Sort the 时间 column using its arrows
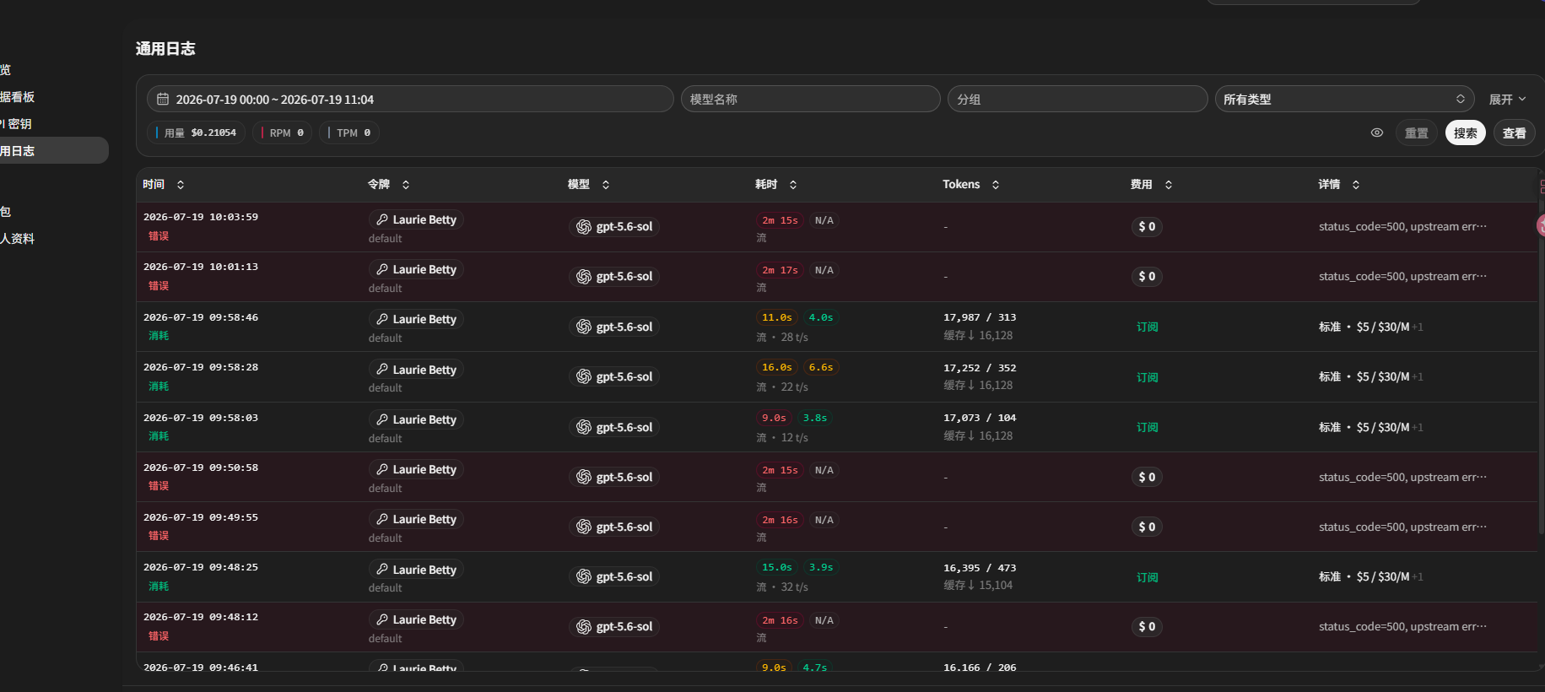 (x=181, y=184)
